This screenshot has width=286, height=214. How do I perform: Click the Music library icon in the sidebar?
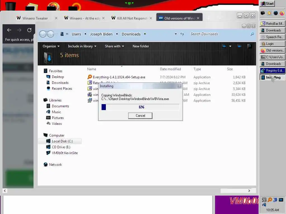click(48, 112)
